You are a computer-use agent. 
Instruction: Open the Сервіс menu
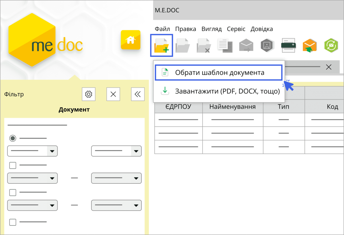(236, 29)
